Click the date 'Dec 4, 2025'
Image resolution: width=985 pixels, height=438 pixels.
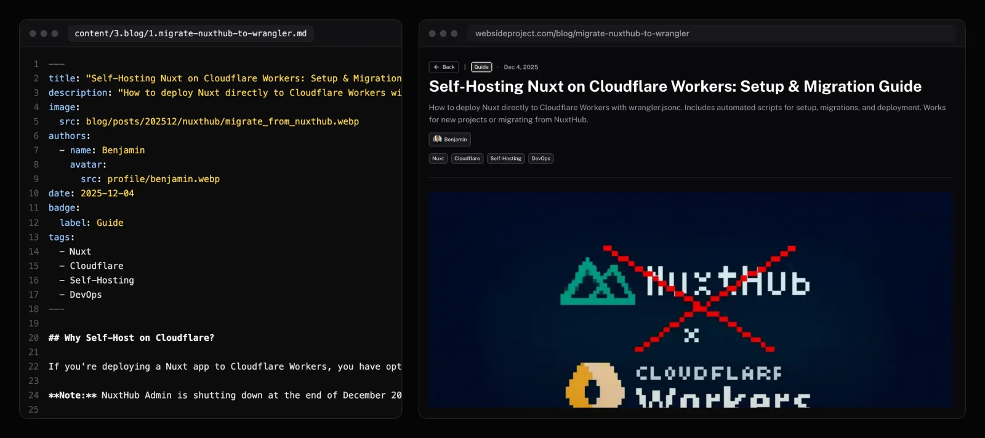tap(521, 67)
